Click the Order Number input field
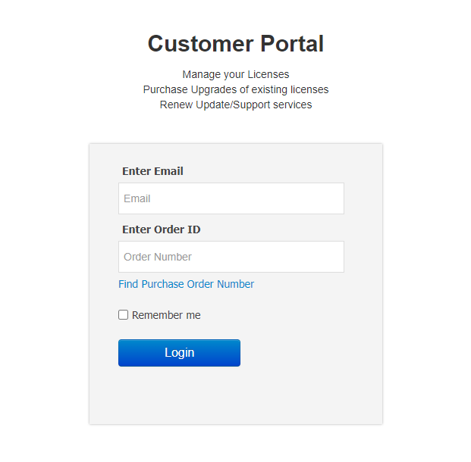The image size is (471, 462). tap(231, 257)
